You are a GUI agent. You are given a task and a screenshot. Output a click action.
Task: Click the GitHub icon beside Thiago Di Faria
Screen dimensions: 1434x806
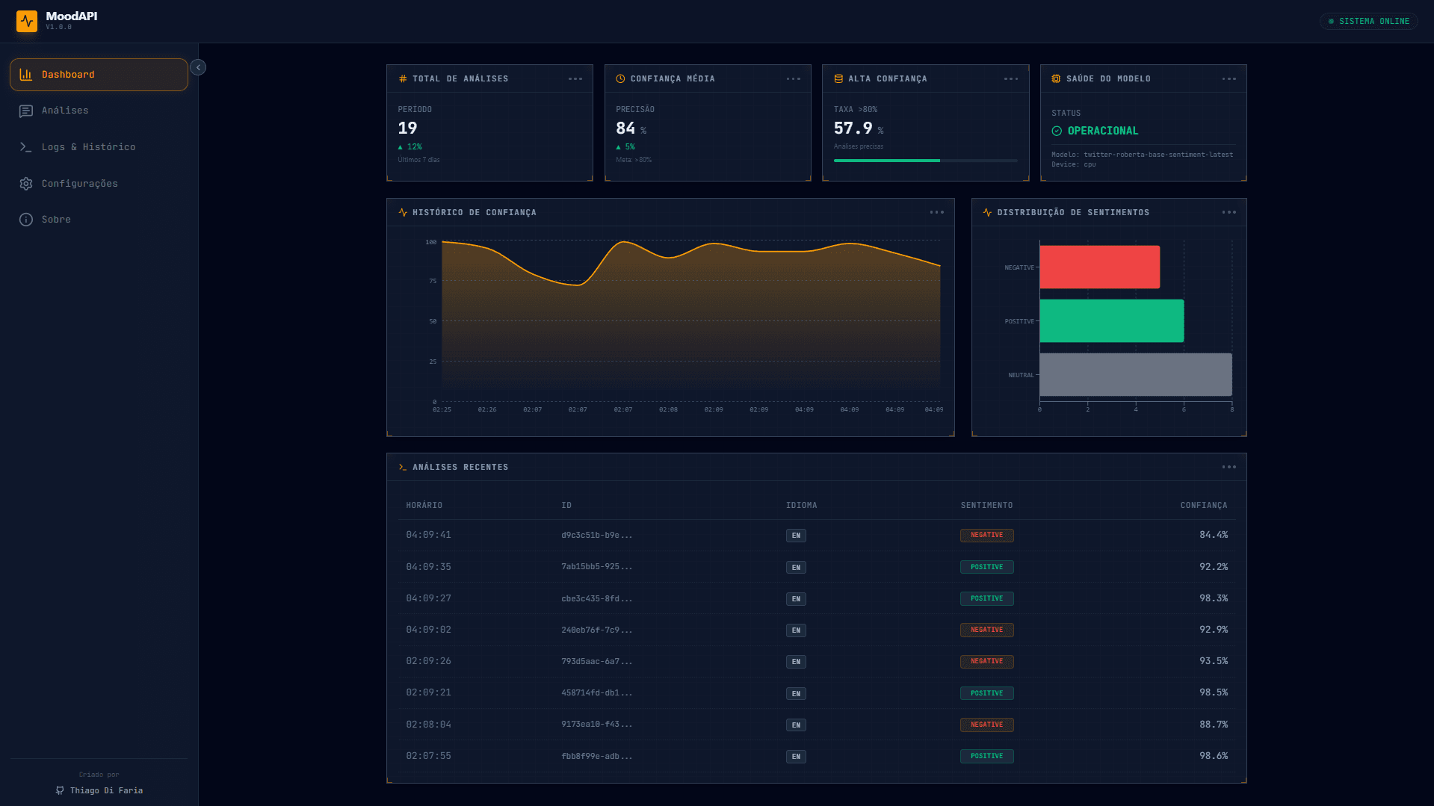pyautogui.click(x=60, y=790)
